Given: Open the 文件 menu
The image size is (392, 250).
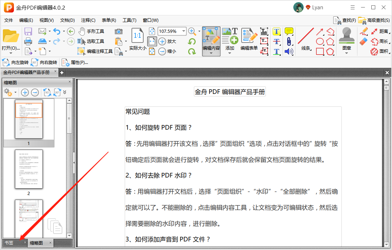Looking at the screenshot, I should 9,20.
